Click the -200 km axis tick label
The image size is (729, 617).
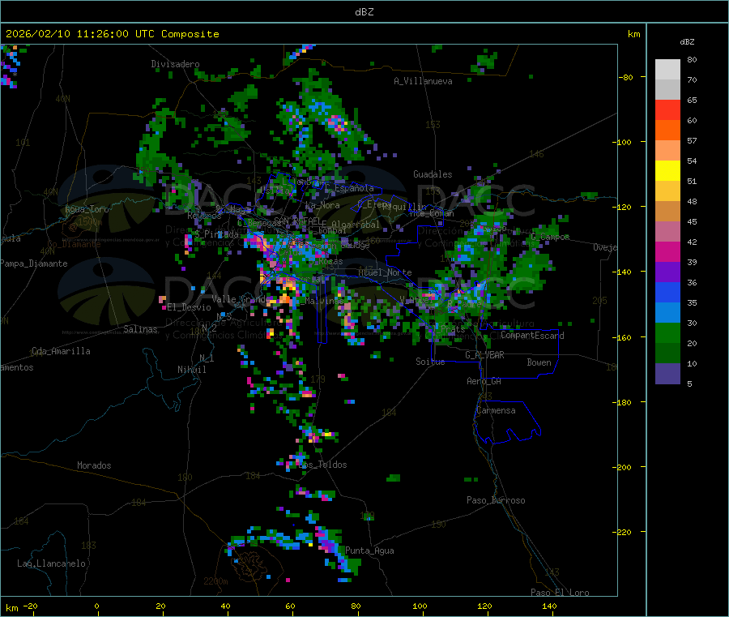[x=621, y=467]
